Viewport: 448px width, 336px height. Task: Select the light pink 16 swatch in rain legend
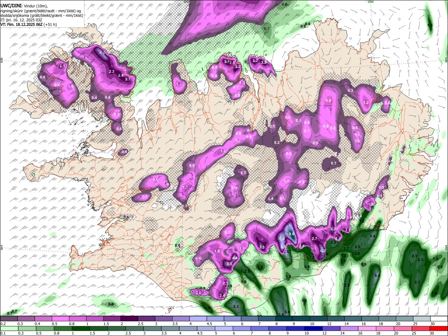click(367, 329)
